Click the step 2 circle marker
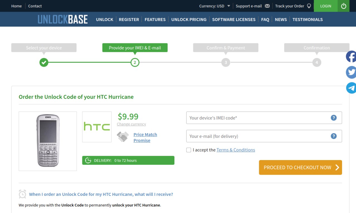Viewport: 356px width, 213px height. coord(135,62)
